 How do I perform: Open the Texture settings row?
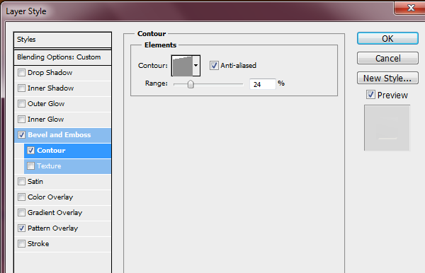(x=67, y=166)
